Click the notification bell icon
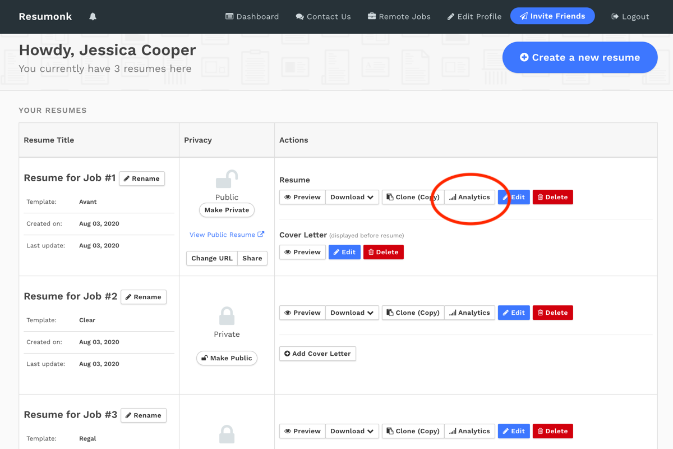 coord(93,17)
